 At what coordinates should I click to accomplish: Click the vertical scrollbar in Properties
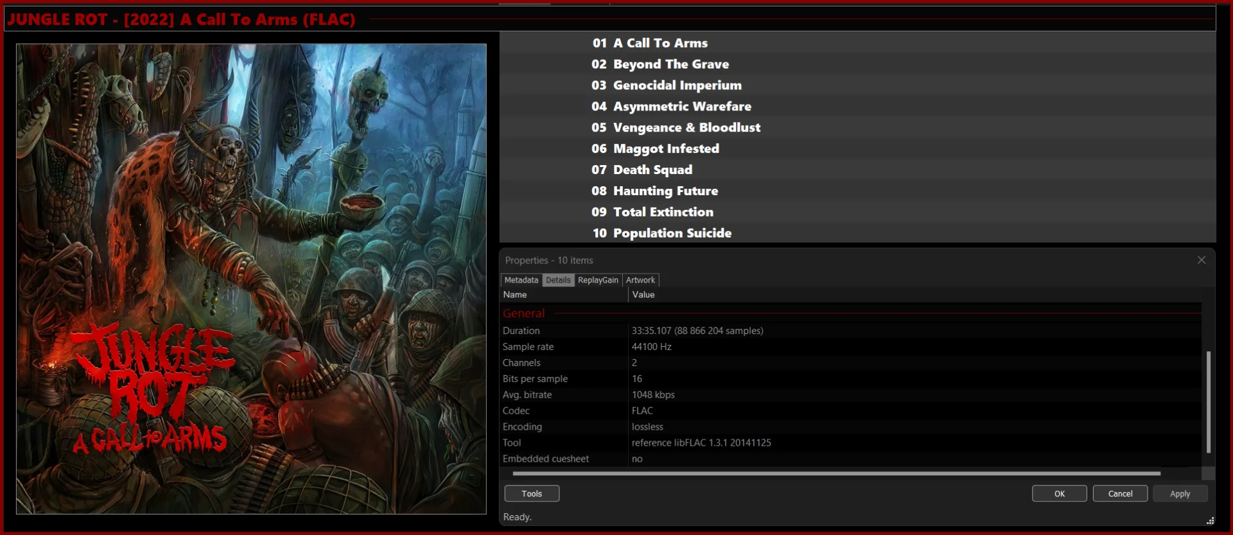1208,401
